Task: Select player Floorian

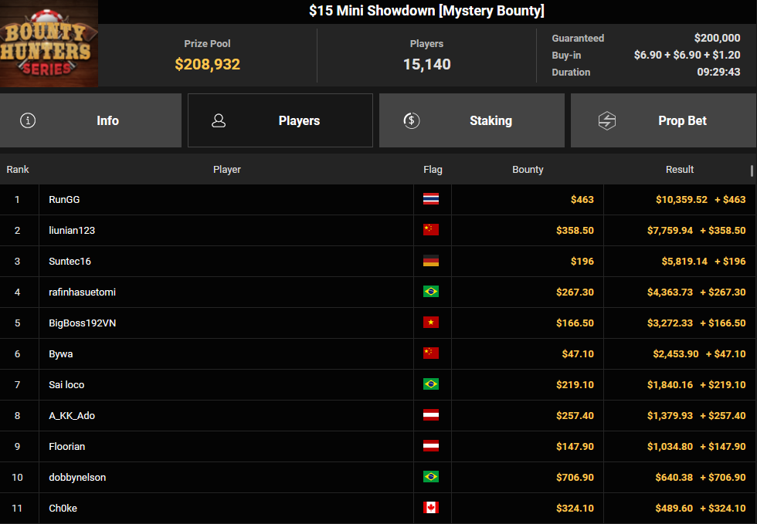Action: pos(66,446)
